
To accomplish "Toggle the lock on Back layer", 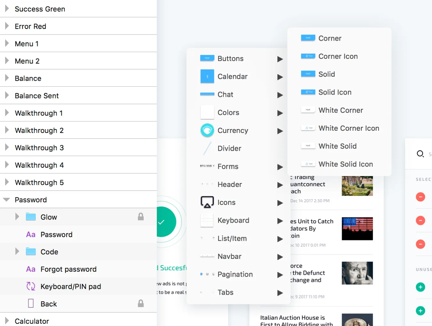I will pyautogui.click(x=141, y=303).
